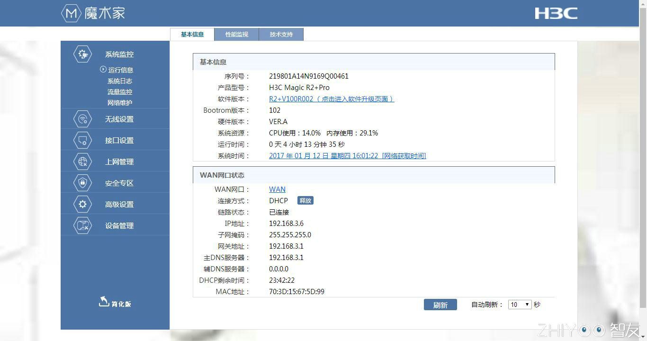
Task: Click secondary DNS value 0.0.0.0
Action: coord(279,269)
